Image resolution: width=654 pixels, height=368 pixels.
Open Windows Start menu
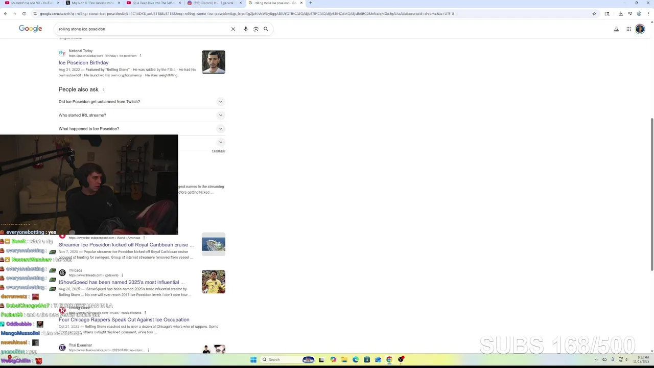[x=253, y=360]
